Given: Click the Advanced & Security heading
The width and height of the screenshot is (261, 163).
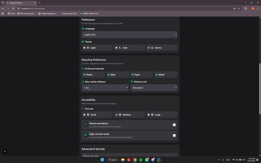Looking at the screenshot, I should 93,149.
